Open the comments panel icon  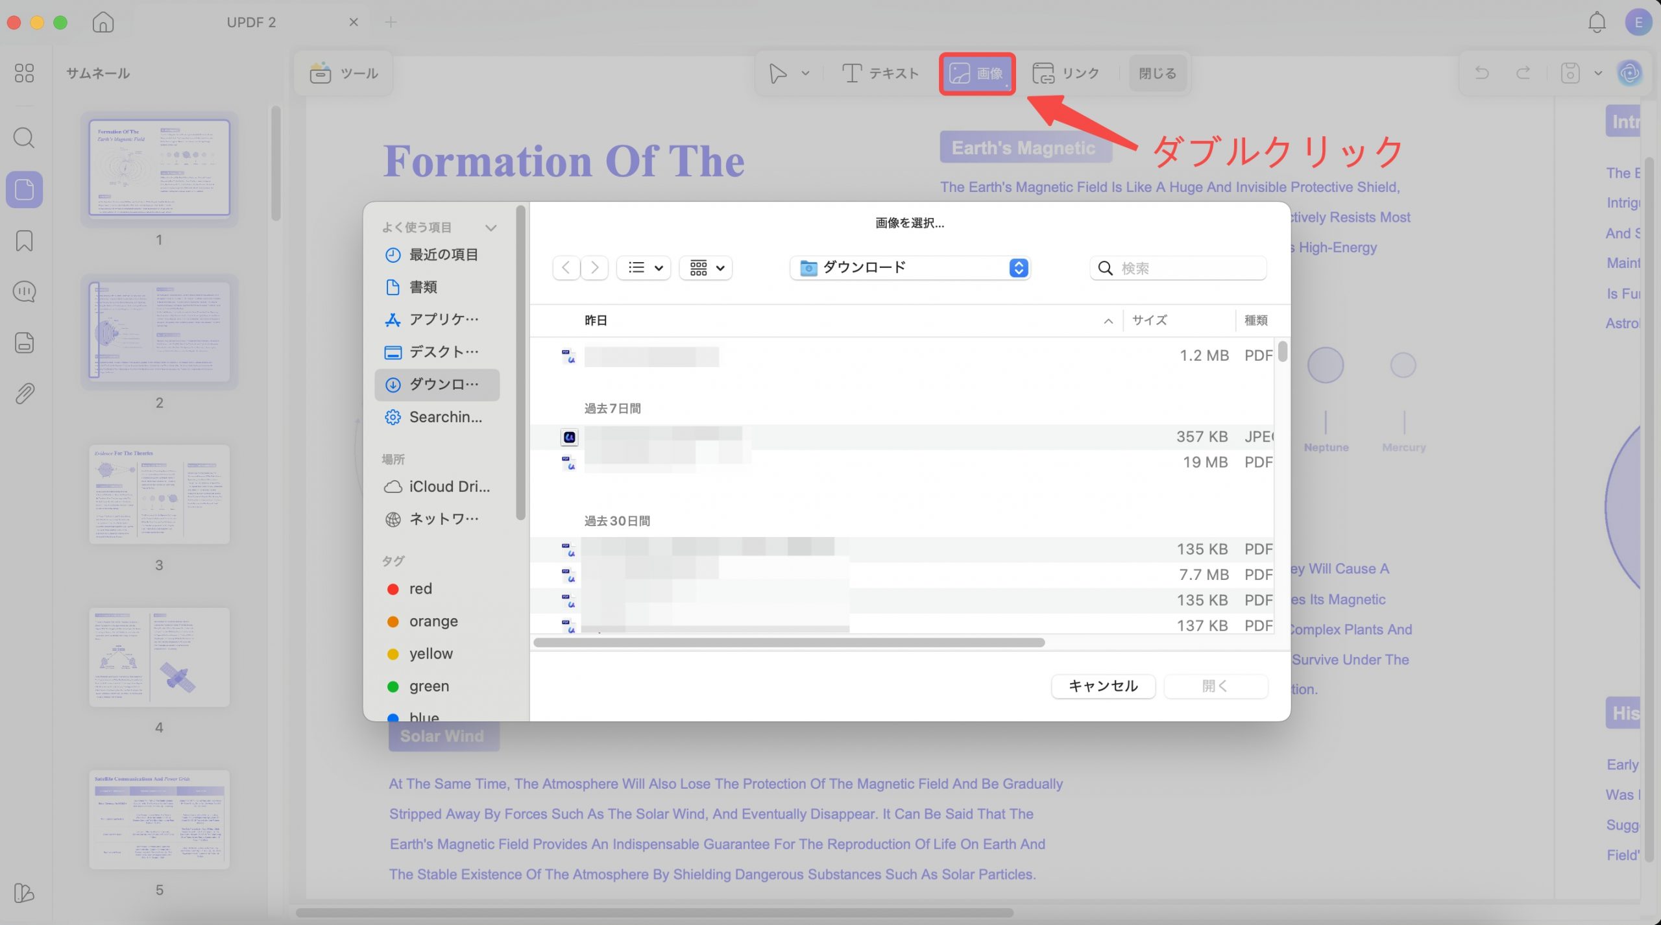[24, 291]
